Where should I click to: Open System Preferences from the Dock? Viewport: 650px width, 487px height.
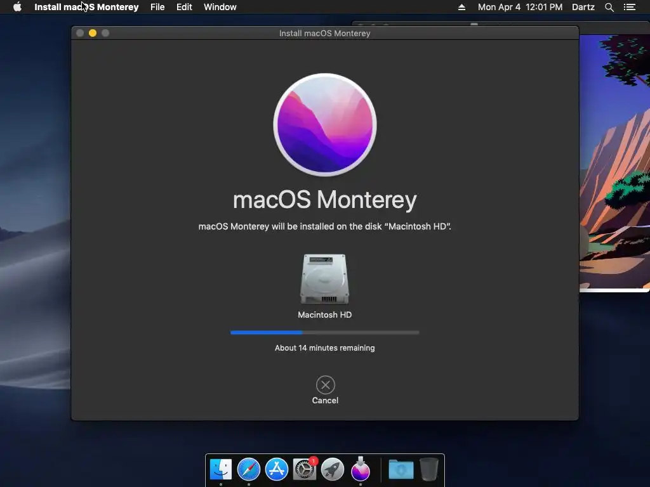(x=305, y=470)
